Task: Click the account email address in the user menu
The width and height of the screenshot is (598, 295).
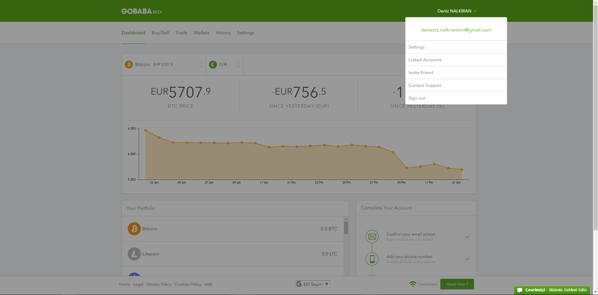Action: (456, 30)
